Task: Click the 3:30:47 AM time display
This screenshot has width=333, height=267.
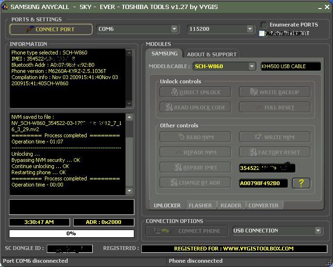Action: point(39,222)
